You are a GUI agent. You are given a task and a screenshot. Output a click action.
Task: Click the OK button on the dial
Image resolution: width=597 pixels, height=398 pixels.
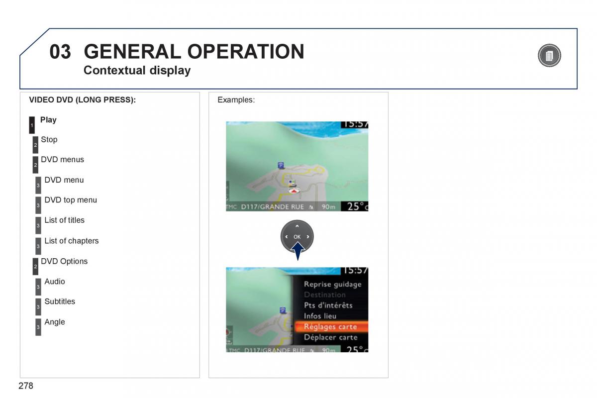297,237
